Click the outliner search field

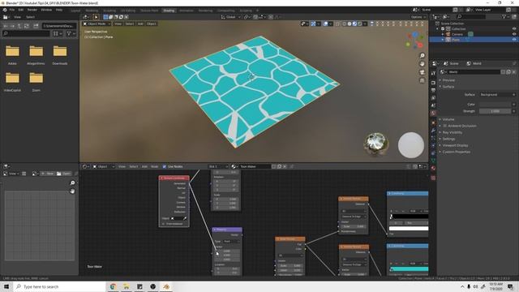(x=470, y=16)
